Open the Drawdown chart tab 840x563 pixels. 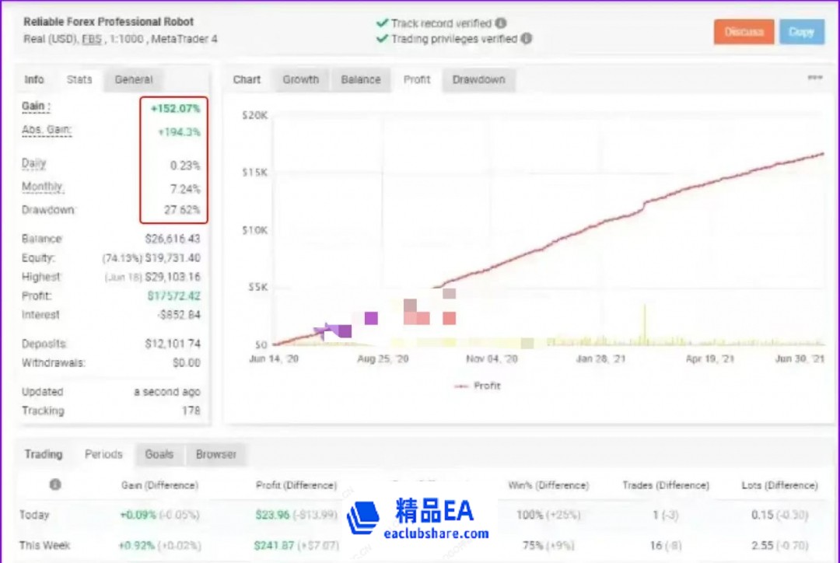pyautogui.click(x=478, y=79)
